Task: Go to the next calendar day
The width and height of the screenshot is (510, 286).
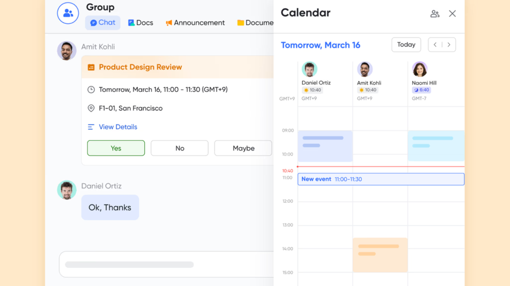Action: click(x=449, y=45)
